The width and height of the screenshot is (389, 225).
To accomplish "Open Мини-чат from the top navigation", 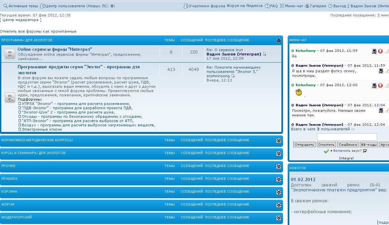I will [294, 6].
